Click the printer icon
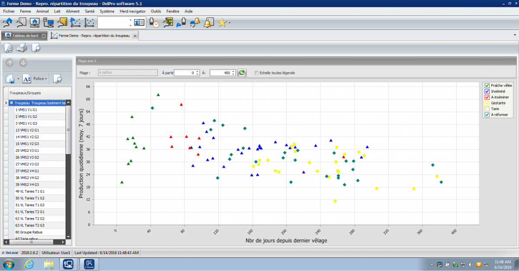This screenshot has height=271, width=519. [x=22, y=48]
